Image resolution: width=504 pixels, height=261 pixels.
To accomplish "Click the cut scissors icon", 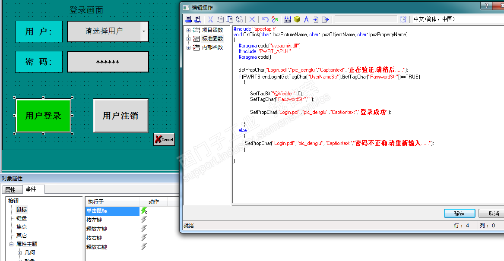I will [210, 19].
